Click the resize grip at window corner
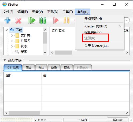The image size is (133, 122). pyautogui.click(x=131, y=120)
